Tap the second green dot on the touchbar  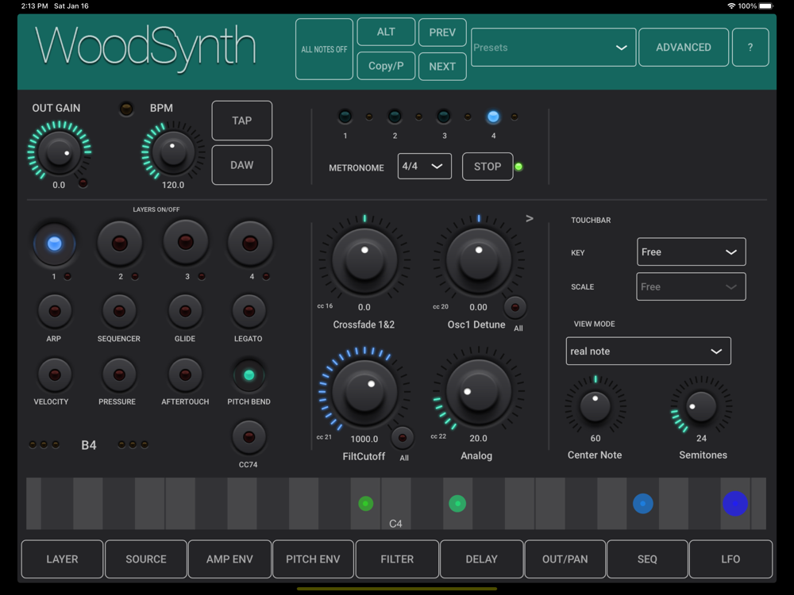[457, 504]
